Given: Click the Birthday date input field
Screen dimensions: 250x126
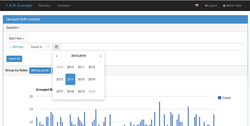Looking at the screenshot, I should tap(152, 47).
